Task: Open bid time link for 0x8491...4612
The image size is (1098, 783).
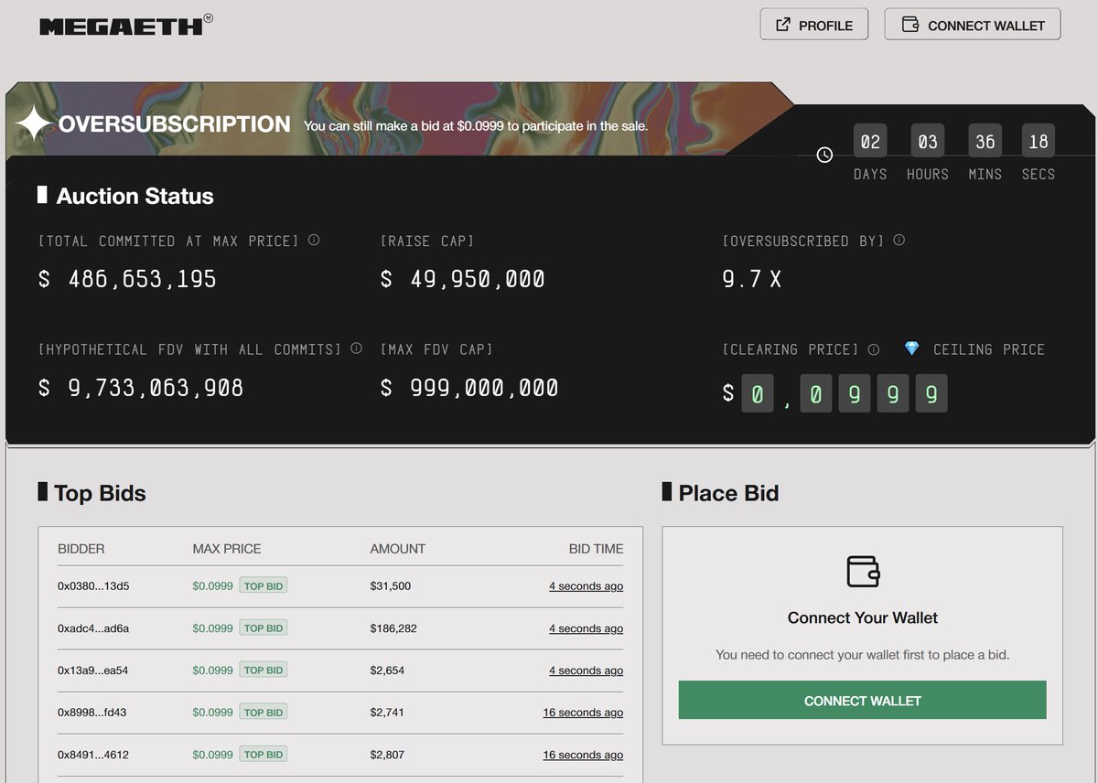Action: pos(583,755)
